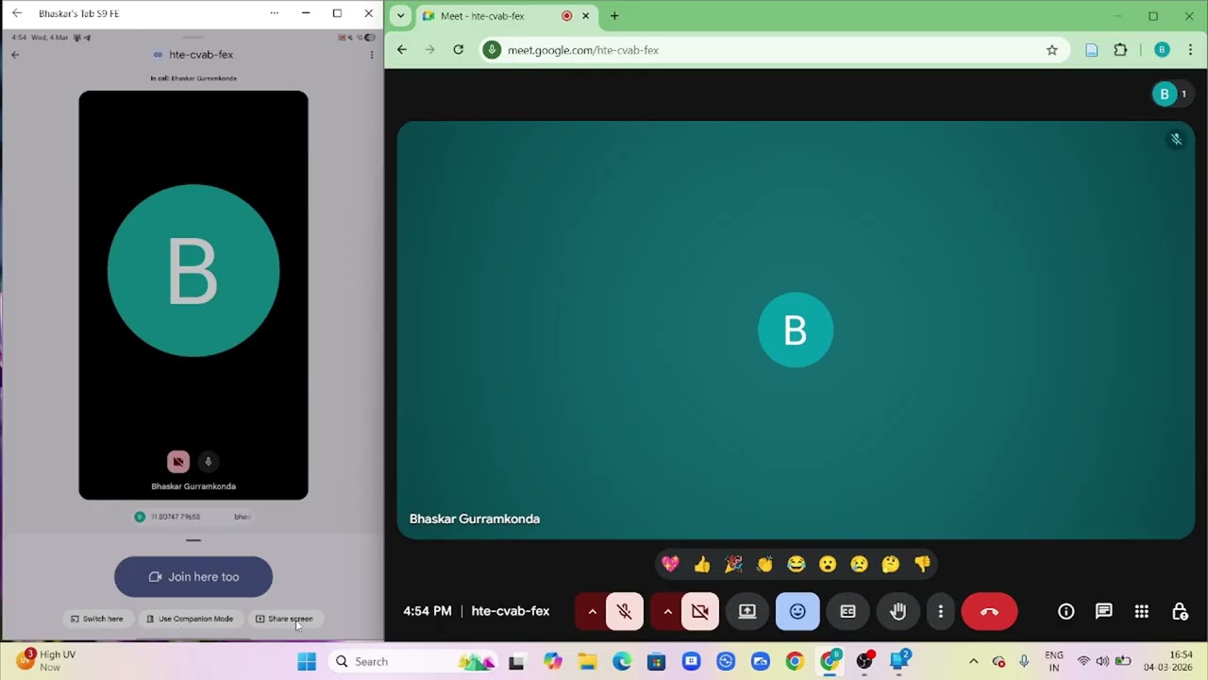1208x680 pixels.
Task: Leave the call with red hang-up button
Action: click(989, 611)
